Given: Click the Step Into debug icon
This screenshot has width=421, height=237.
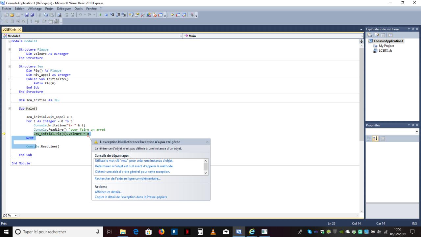Looking at the screenshot, I should pyautogui.click(x=112, y=15).
